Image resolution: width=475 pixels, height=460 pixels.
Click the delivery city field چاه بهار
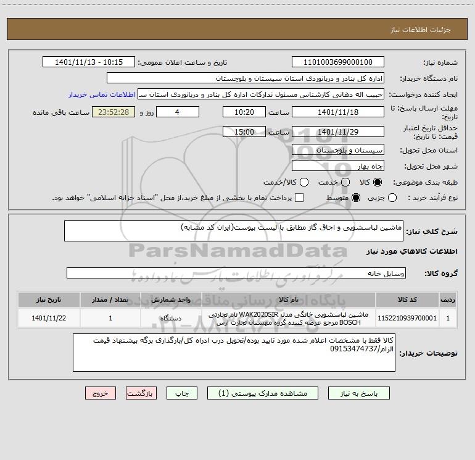(338, 166)
